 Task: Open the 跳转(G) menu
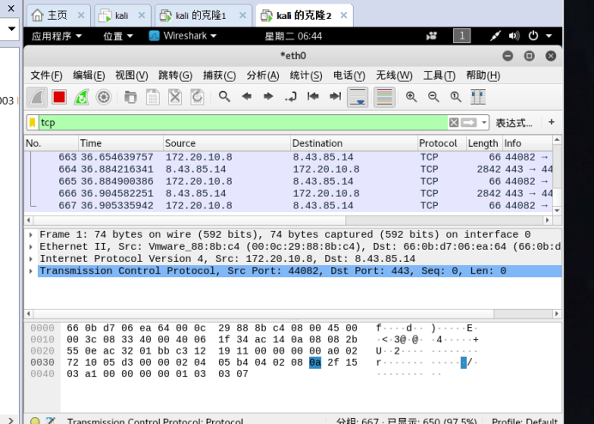tap(175, 76)
